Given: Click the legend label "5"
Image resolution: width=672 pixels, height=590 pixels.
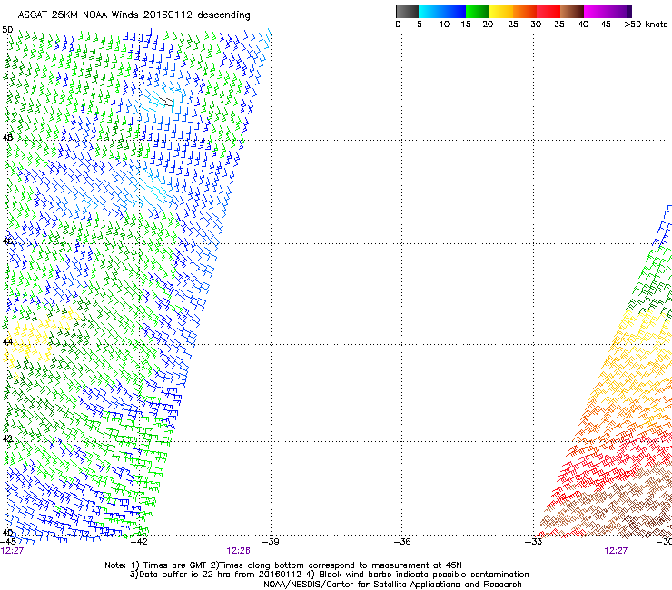Looking at the screenshot, I should [420, 25].
